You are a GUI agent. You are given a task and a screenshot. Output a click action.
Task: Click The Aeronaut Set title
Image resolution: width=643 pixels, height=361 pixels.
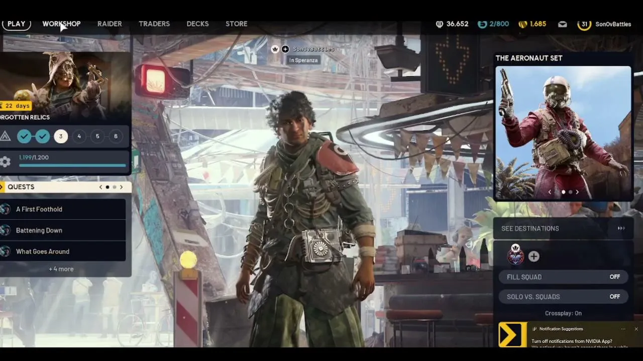point(529,58)
